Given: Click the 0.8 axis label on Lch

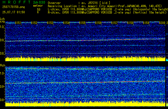Looking at the screenshot, I should tap(2, 53).
